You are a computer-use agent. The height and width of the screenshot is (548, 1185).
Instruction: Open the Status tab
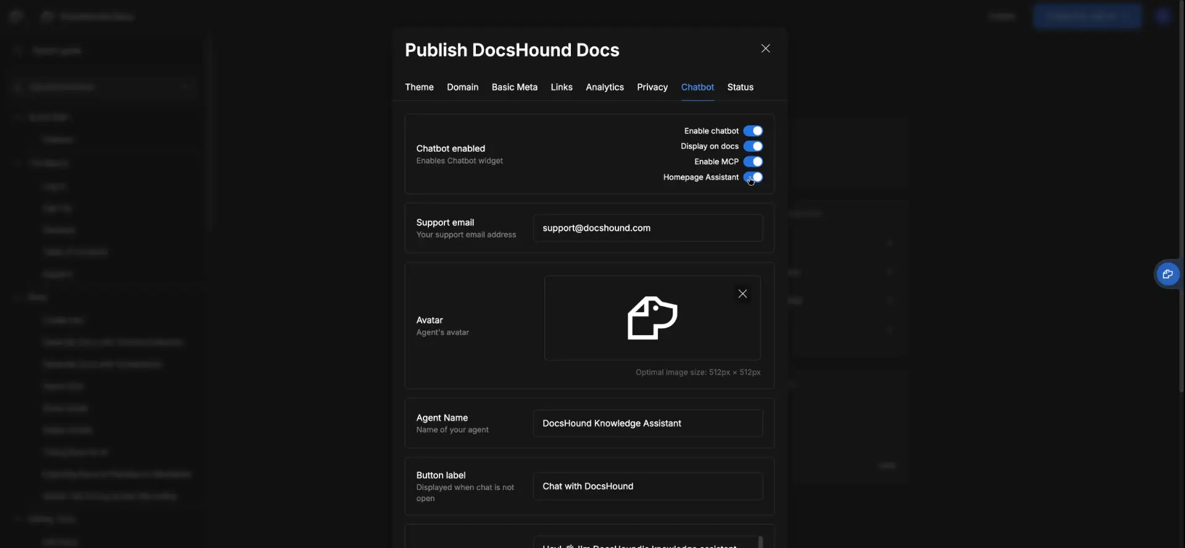740,87
